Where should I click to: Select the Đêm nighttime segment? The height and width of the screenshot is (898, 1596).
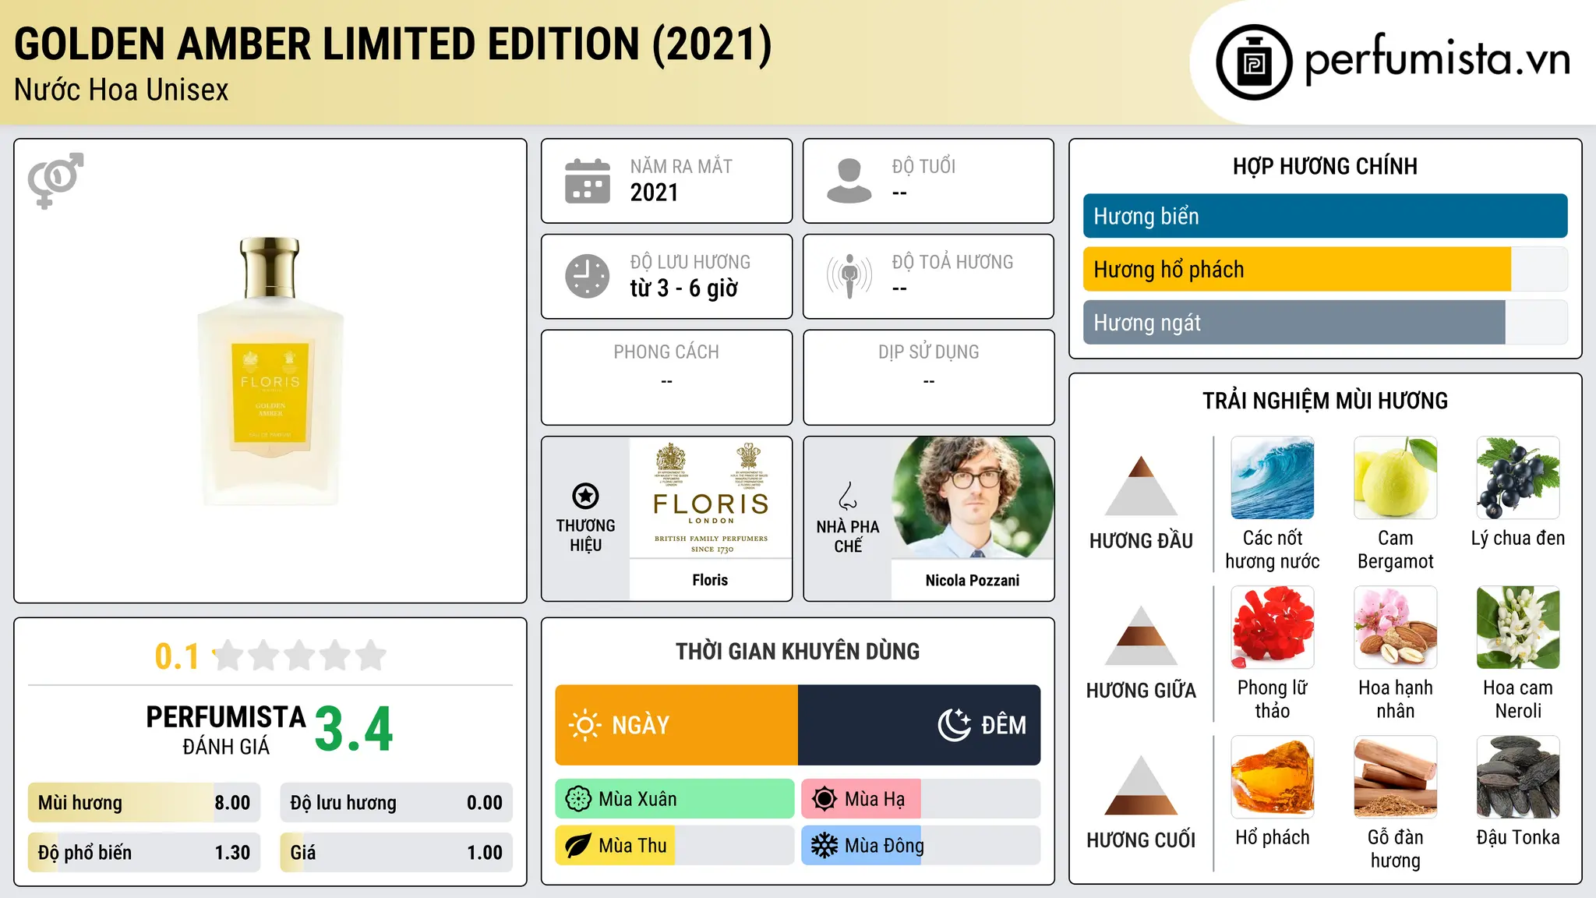(920, 725)
